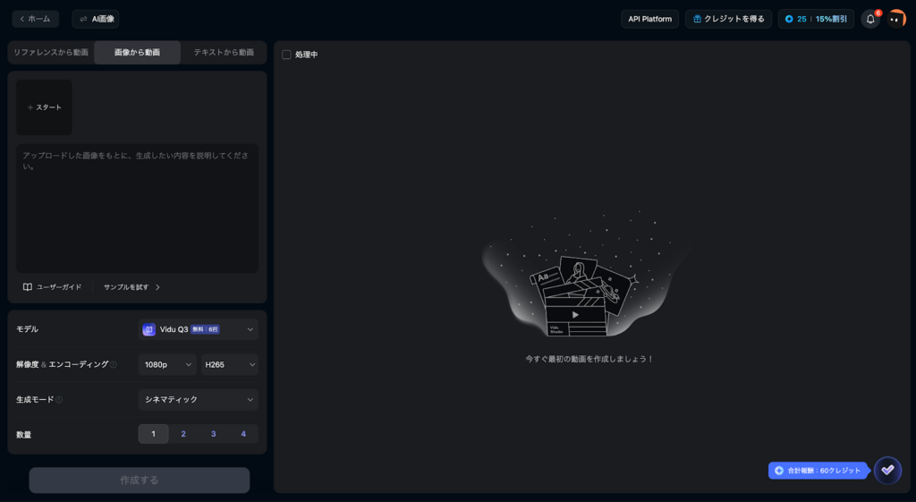The width and height of the screenshot is (916, 502).
Task: Click the checkmark tasks floating icon
Action: click(x=887, y=470)
